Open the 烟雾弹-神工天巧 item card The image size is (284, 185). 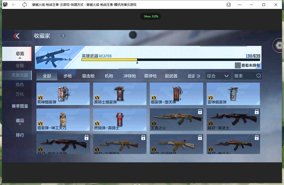63,120
